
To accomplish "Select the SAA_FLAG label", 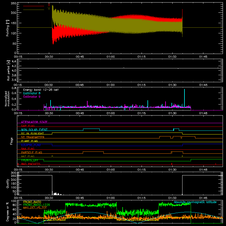I will 28,149.
